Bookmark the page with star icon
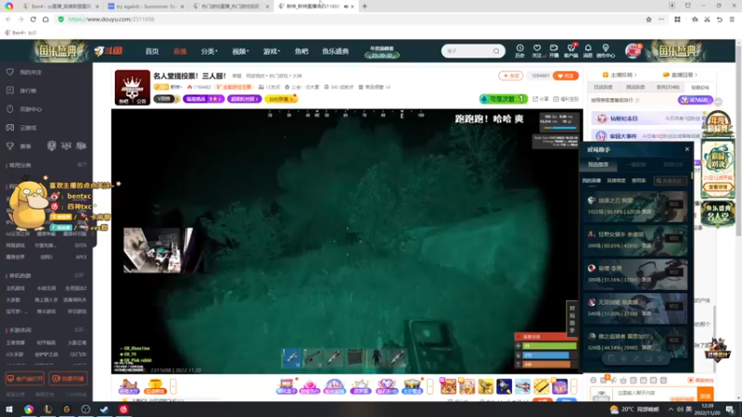 [648, 19]
